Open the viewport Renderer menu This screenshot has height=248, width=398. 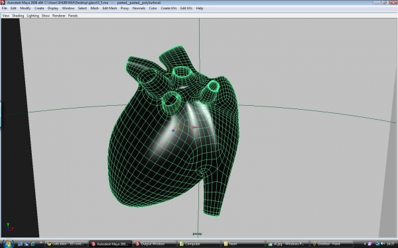59,16
